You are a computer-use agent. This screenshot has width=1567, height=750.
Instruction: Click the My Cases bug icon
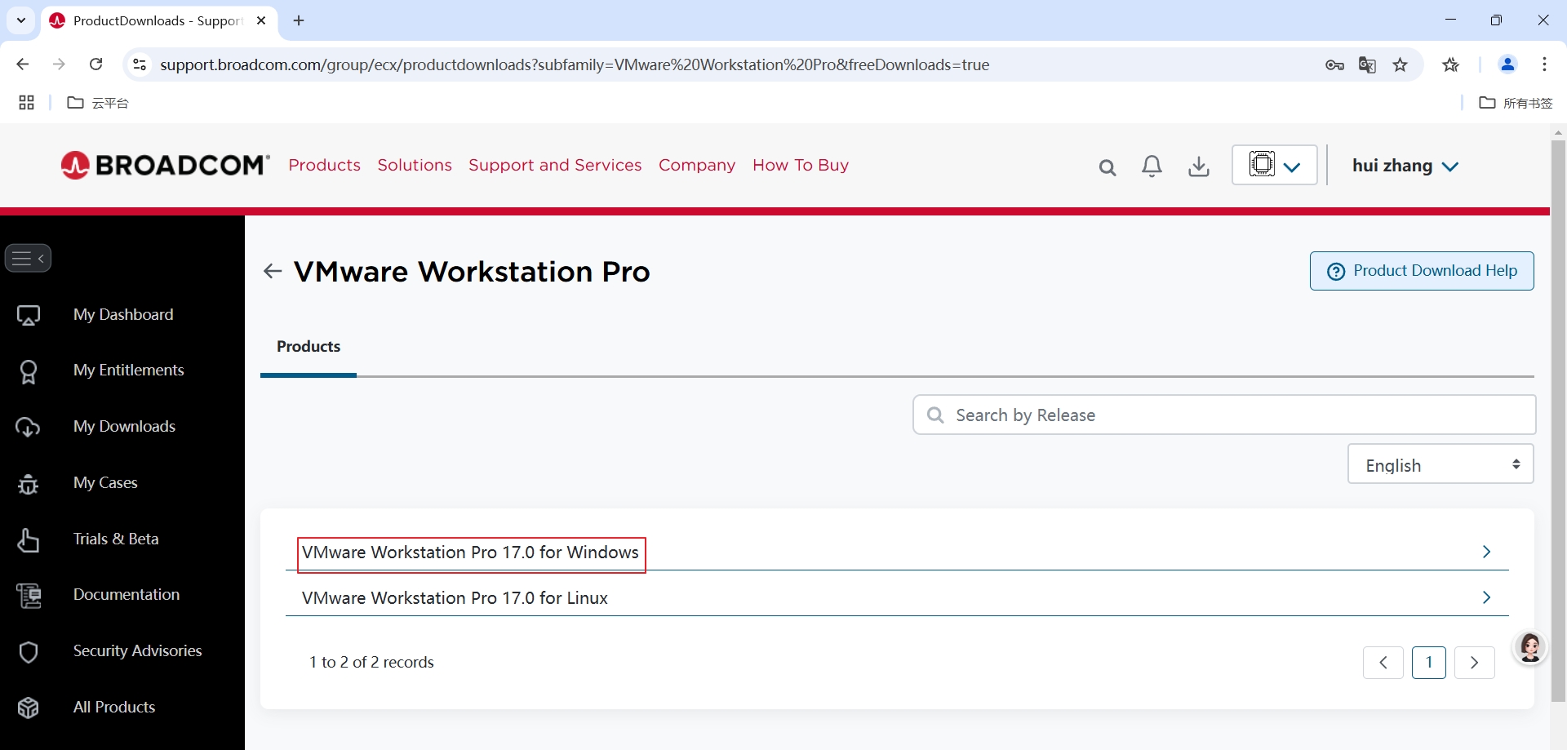28,484
